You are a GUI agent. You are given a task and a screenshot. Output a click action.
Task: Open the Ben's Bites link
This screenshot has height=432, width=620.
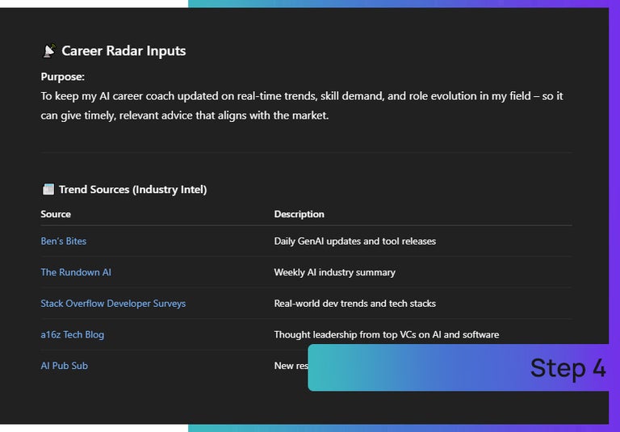(64, 241)
